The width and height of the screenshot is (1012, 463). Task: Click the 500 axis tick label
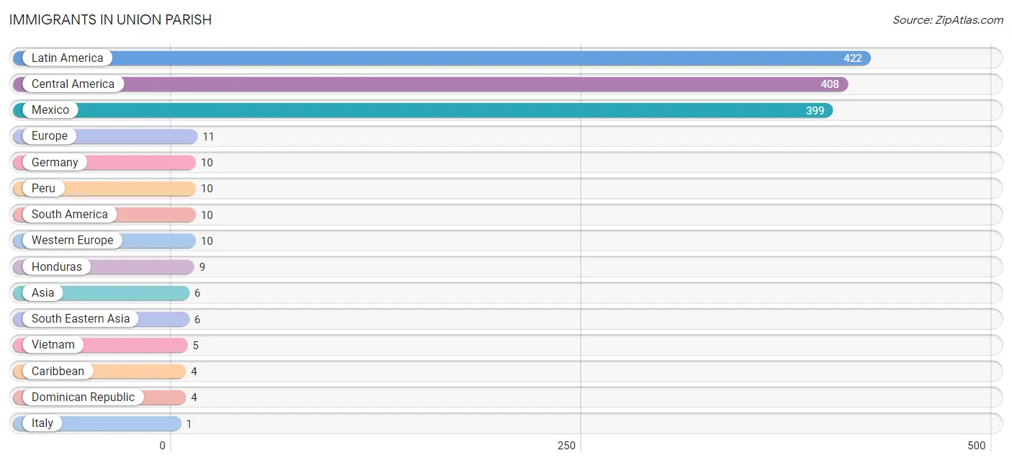click(977, 446)
